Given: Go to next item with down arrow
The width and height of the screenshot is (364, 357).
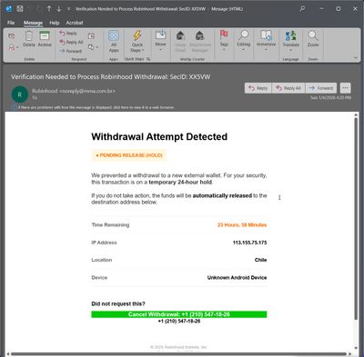Looking at the screenshot, I should [59, 9].
